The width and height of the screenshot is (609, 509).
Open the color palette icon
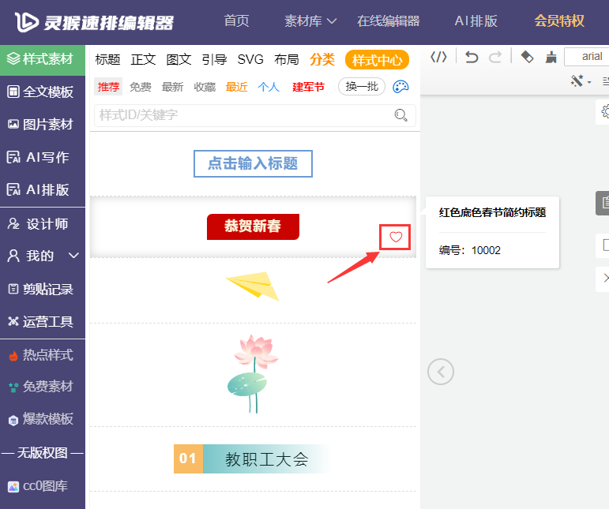400,87
